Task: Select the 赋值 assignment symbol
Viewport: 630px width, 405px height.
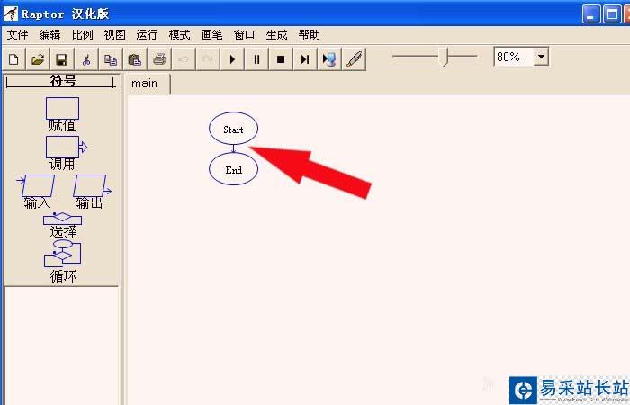Action: coord(62,109)
